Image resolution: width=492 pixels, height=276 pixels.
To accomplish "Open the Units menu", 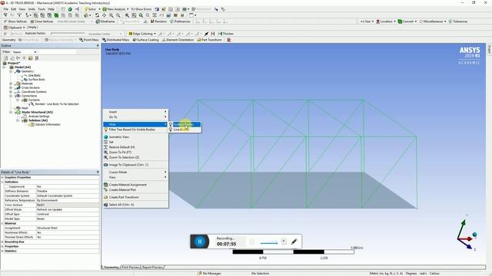I will 32,9.
